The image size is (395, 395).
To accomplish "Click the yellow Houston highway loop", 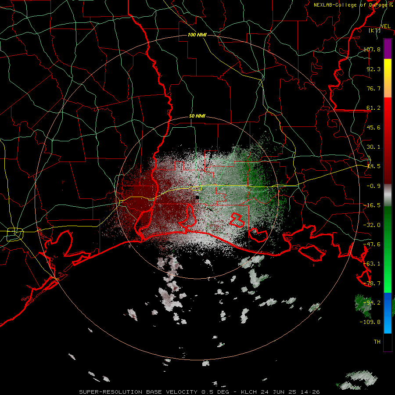I will coord(15,234).
